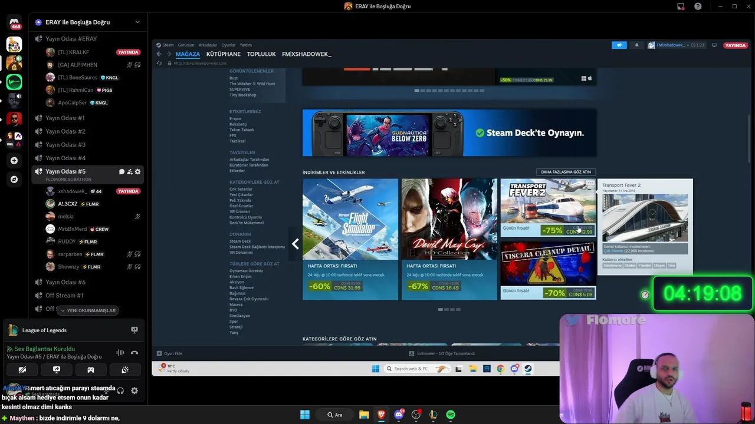755x424 pixels.
Task: Click the Windows Start button
Action: [305, 415]
